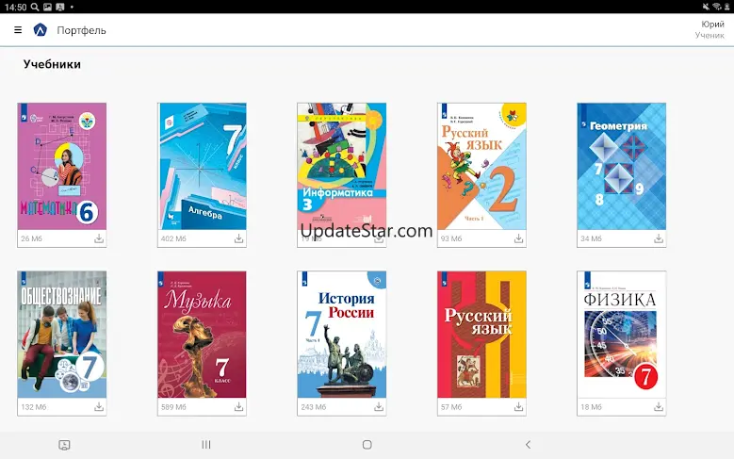Download the Обществознание 7 textbook
Screen dimensions: 734x459
click(x=99, y=406)
